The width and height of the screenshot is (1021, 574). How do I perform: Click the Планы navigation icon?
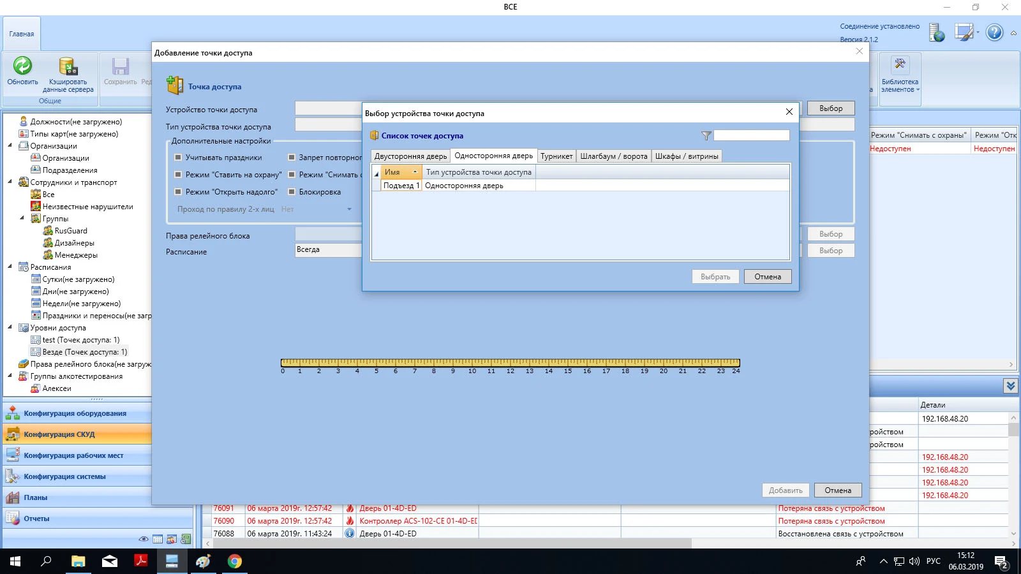(x=13, y=497)
